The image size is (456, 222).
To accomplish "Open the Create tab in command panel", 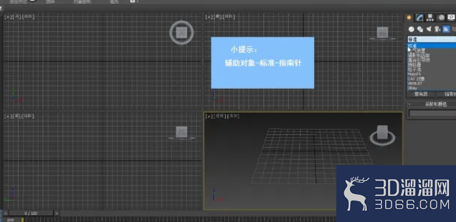I will [409, 18].
